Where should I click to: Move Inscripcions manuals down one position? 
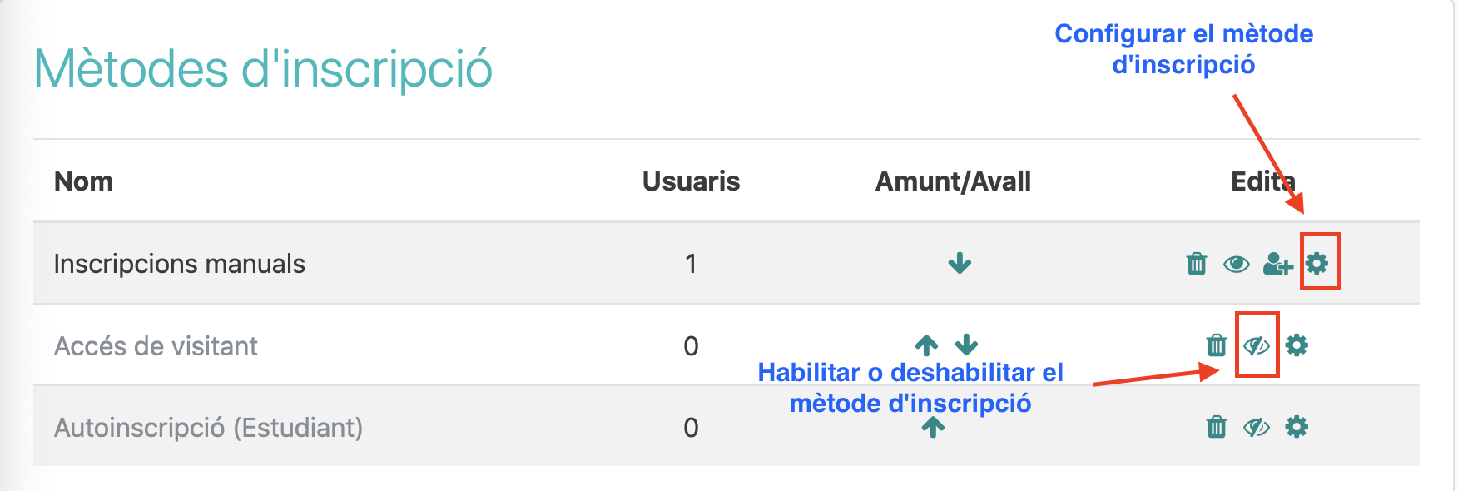(x=960, y=264)
